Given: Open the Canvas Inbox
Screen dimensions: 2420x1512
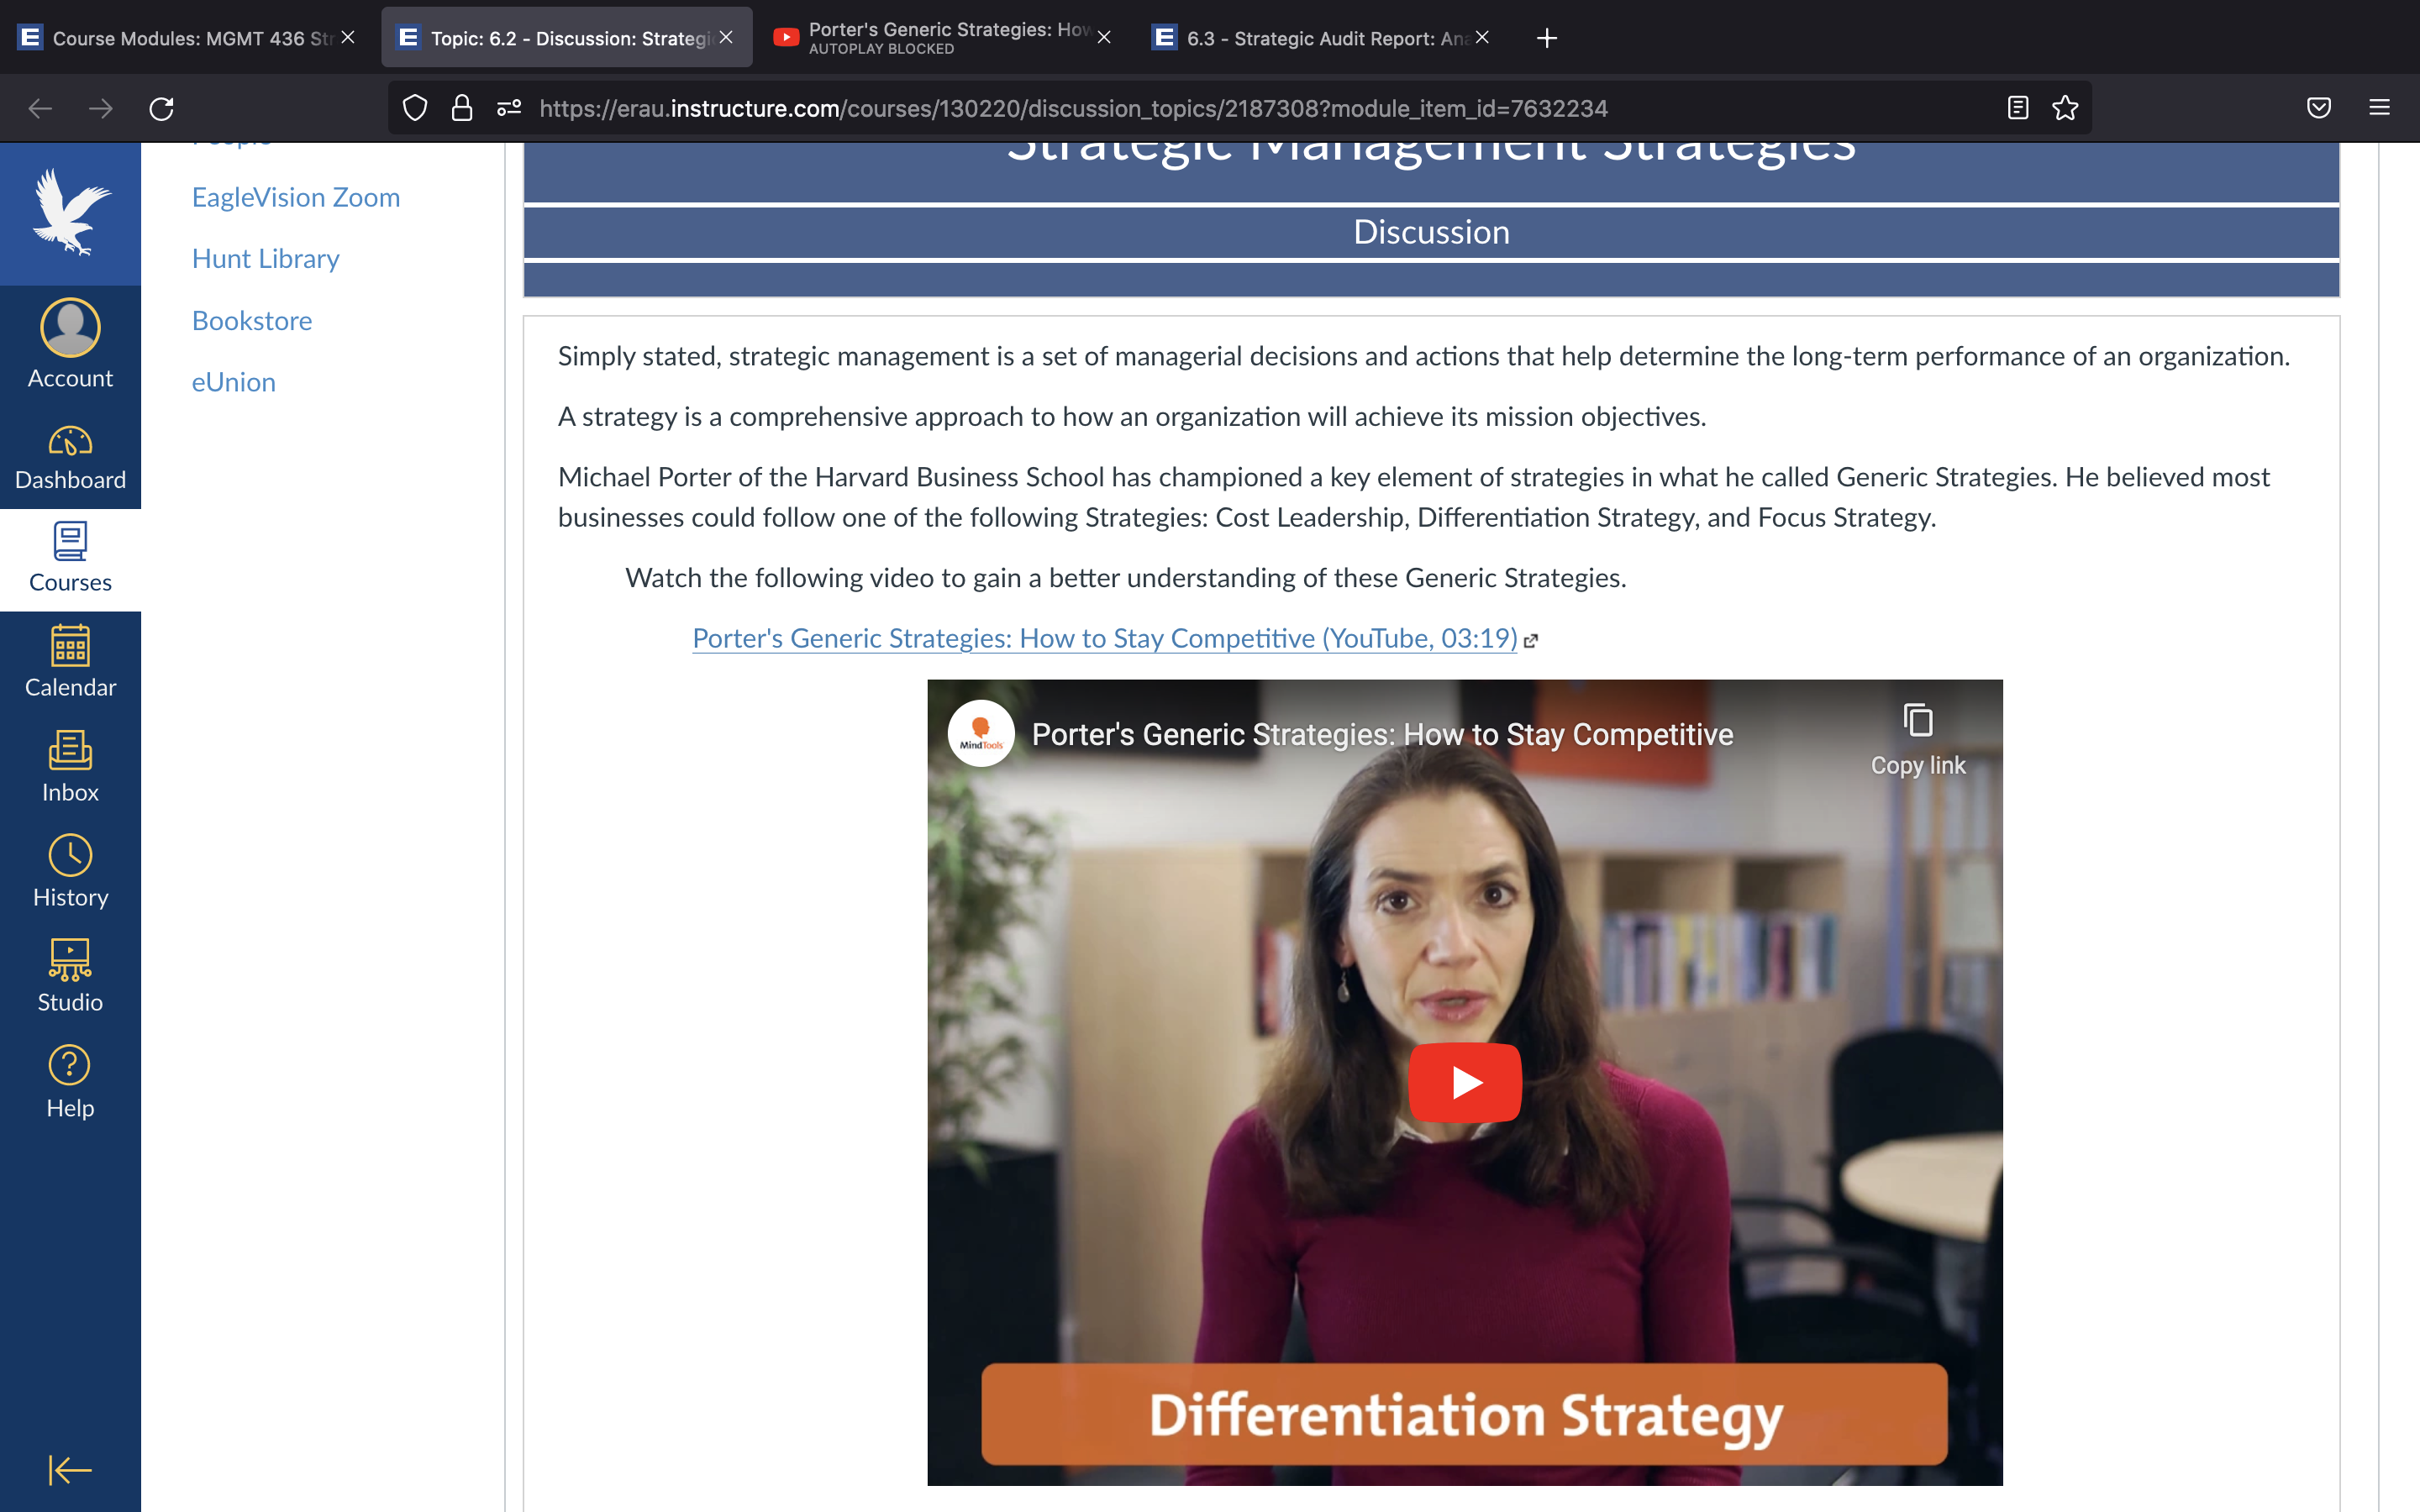Looking at the screenshot, I should [70, 766].
